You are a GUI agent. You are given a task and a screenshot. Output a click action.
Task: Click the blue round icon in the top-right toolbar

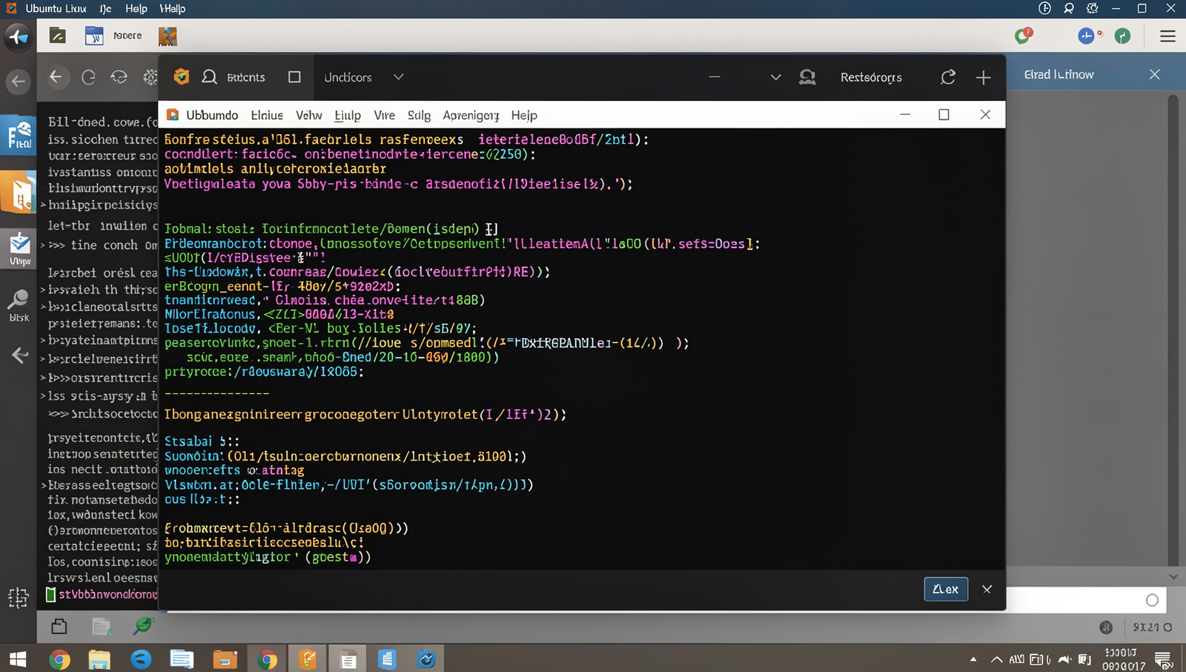[x=1086, y=36]
